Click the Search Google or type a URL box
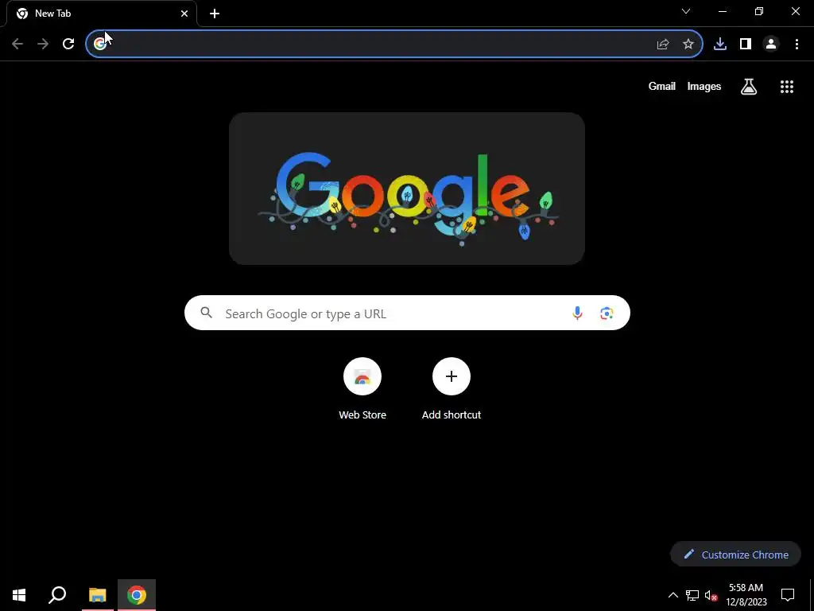 (407, 313)
